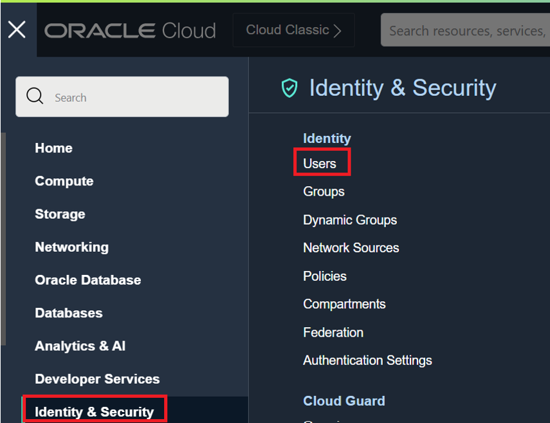Click the magnifier icon in menu search
Screen dimensions: 550x423
(x=35, y=97)
